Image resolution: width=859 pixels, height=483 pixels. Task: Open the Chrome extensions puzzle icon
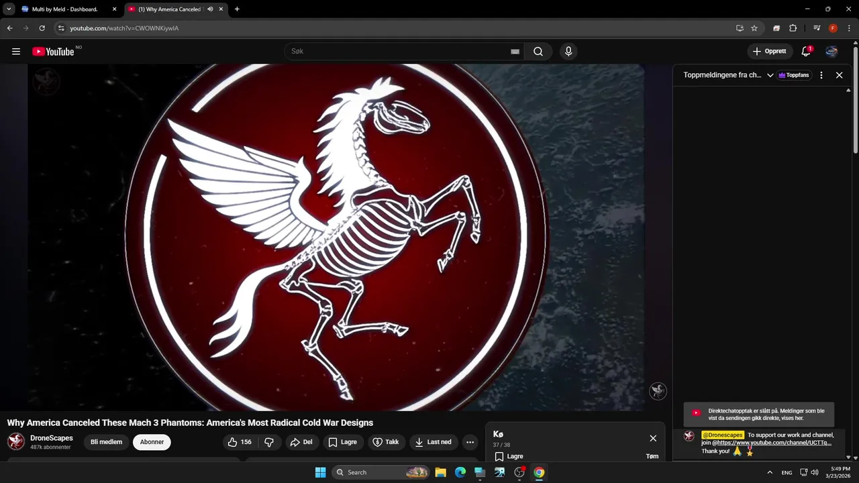click(x=793, y=28)
